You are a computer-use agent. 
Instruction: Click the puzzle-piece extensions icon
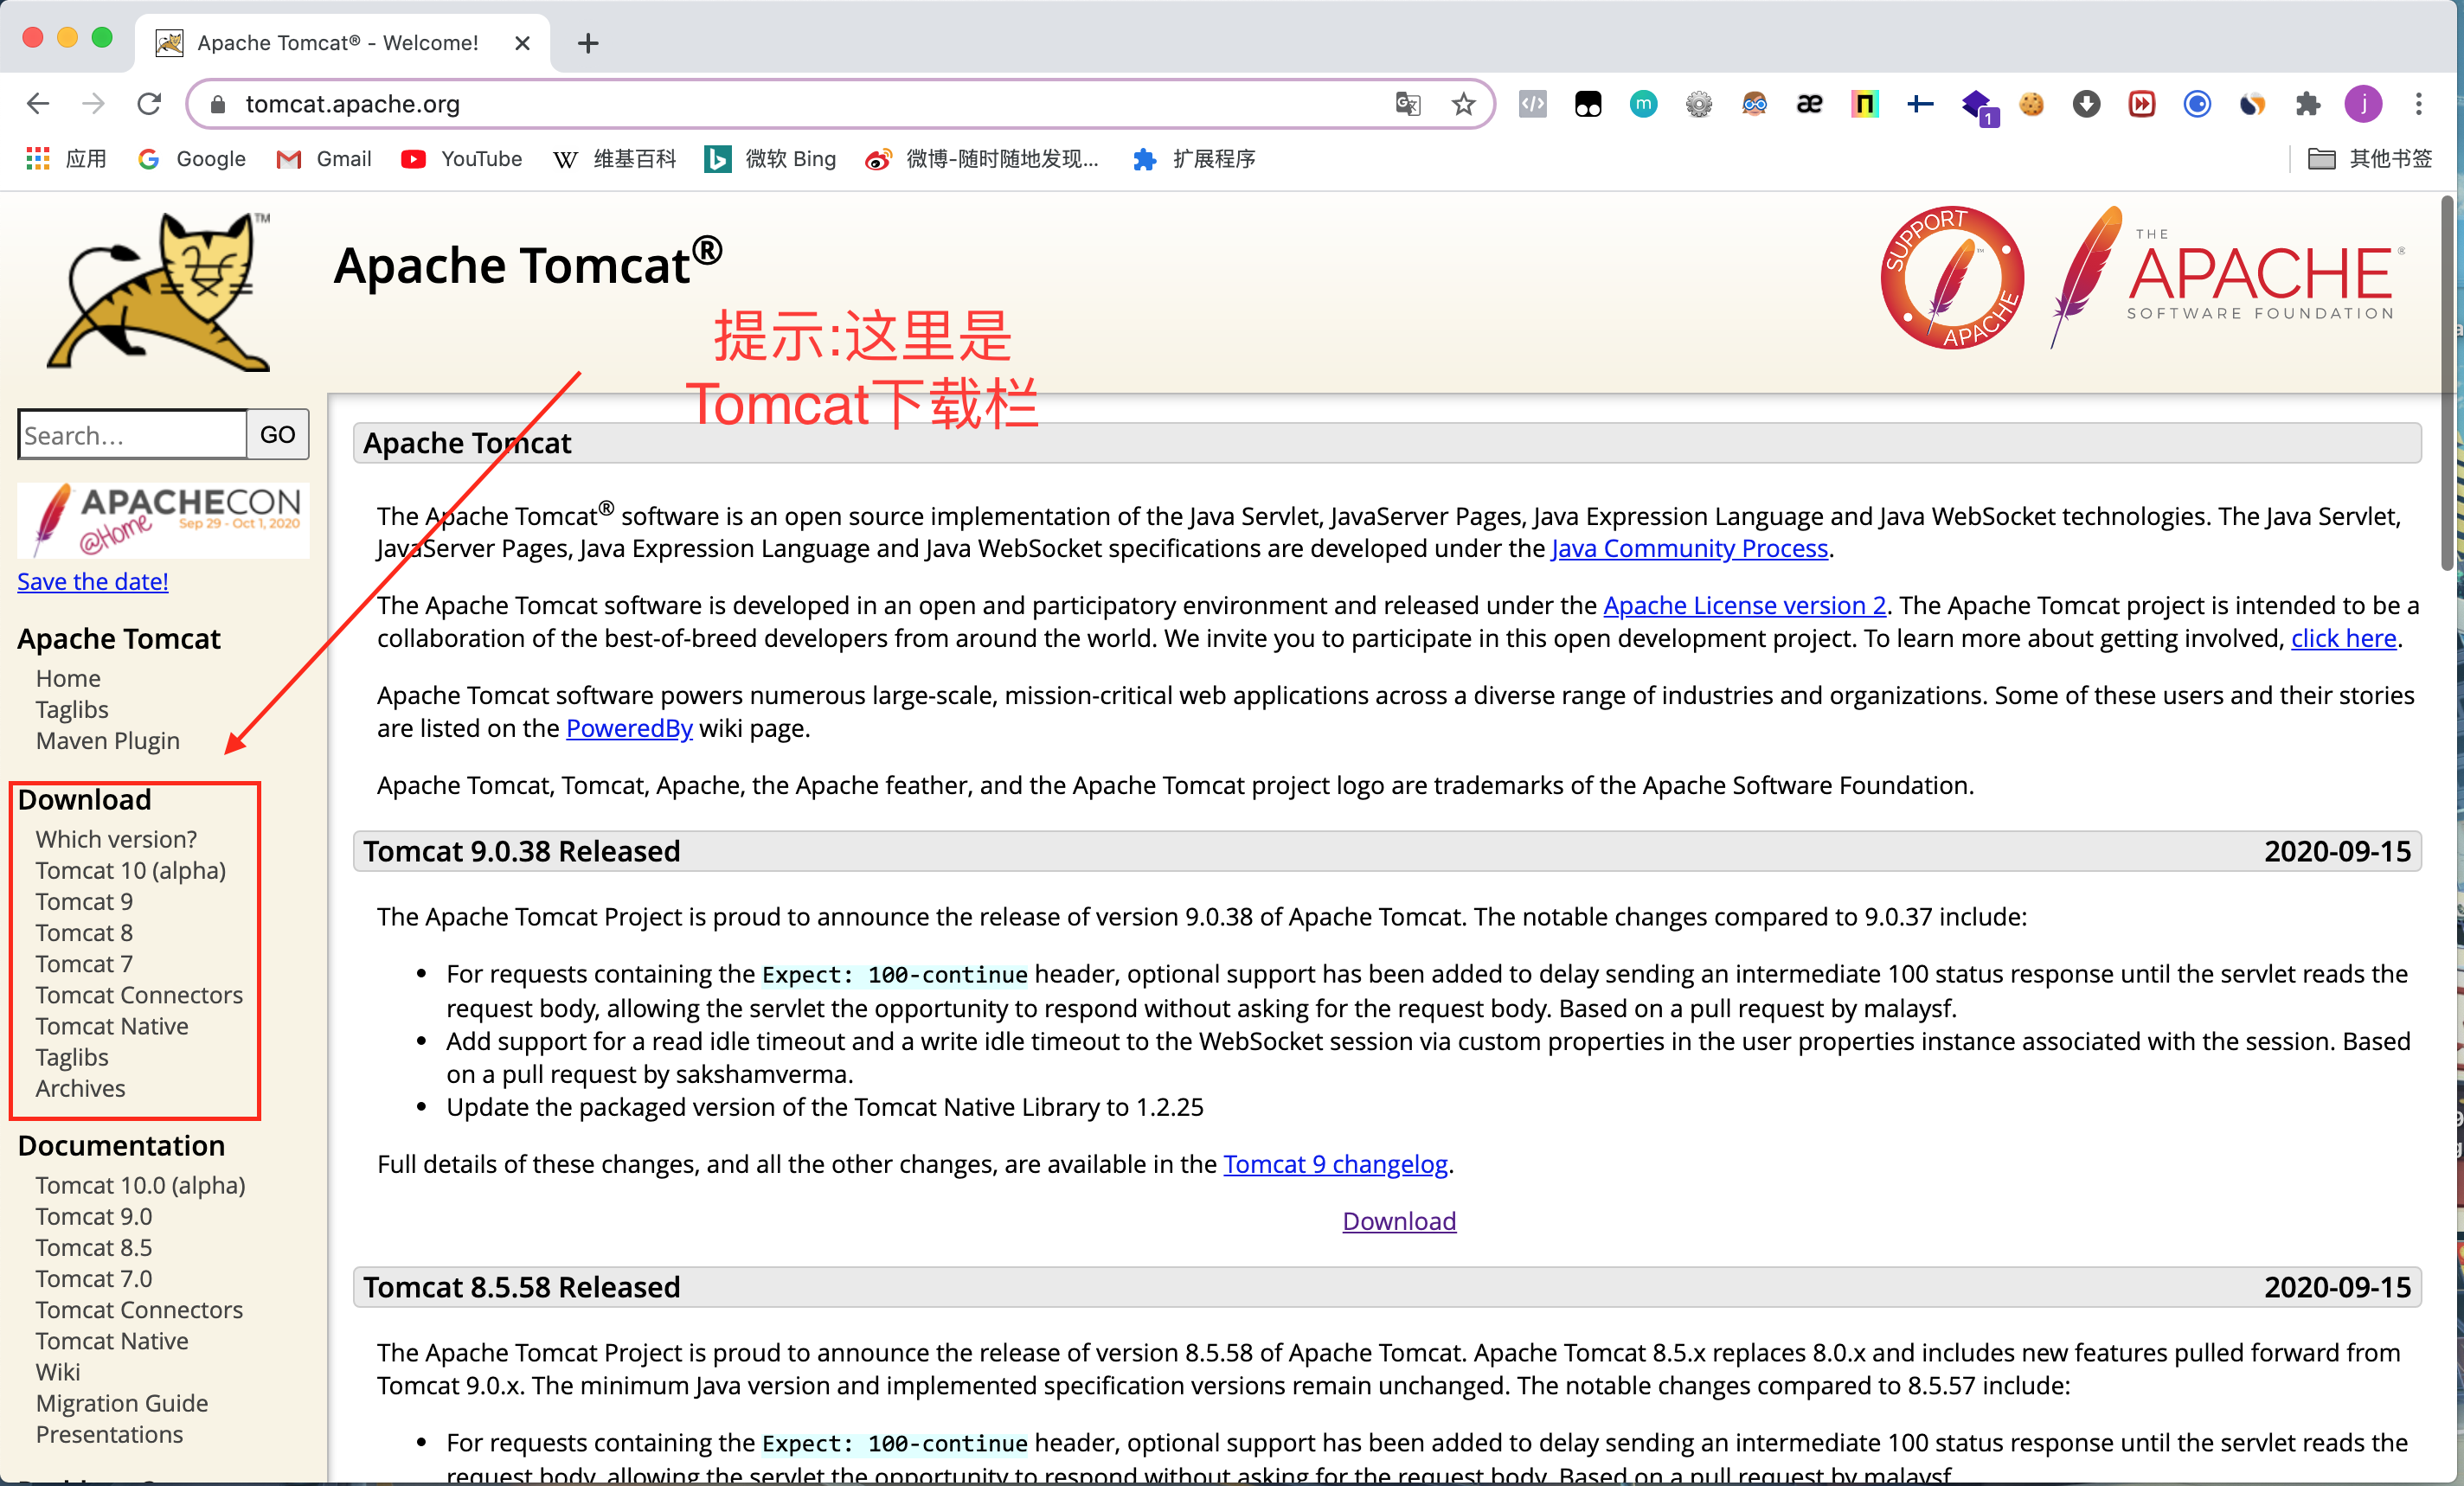point(2308,104)
